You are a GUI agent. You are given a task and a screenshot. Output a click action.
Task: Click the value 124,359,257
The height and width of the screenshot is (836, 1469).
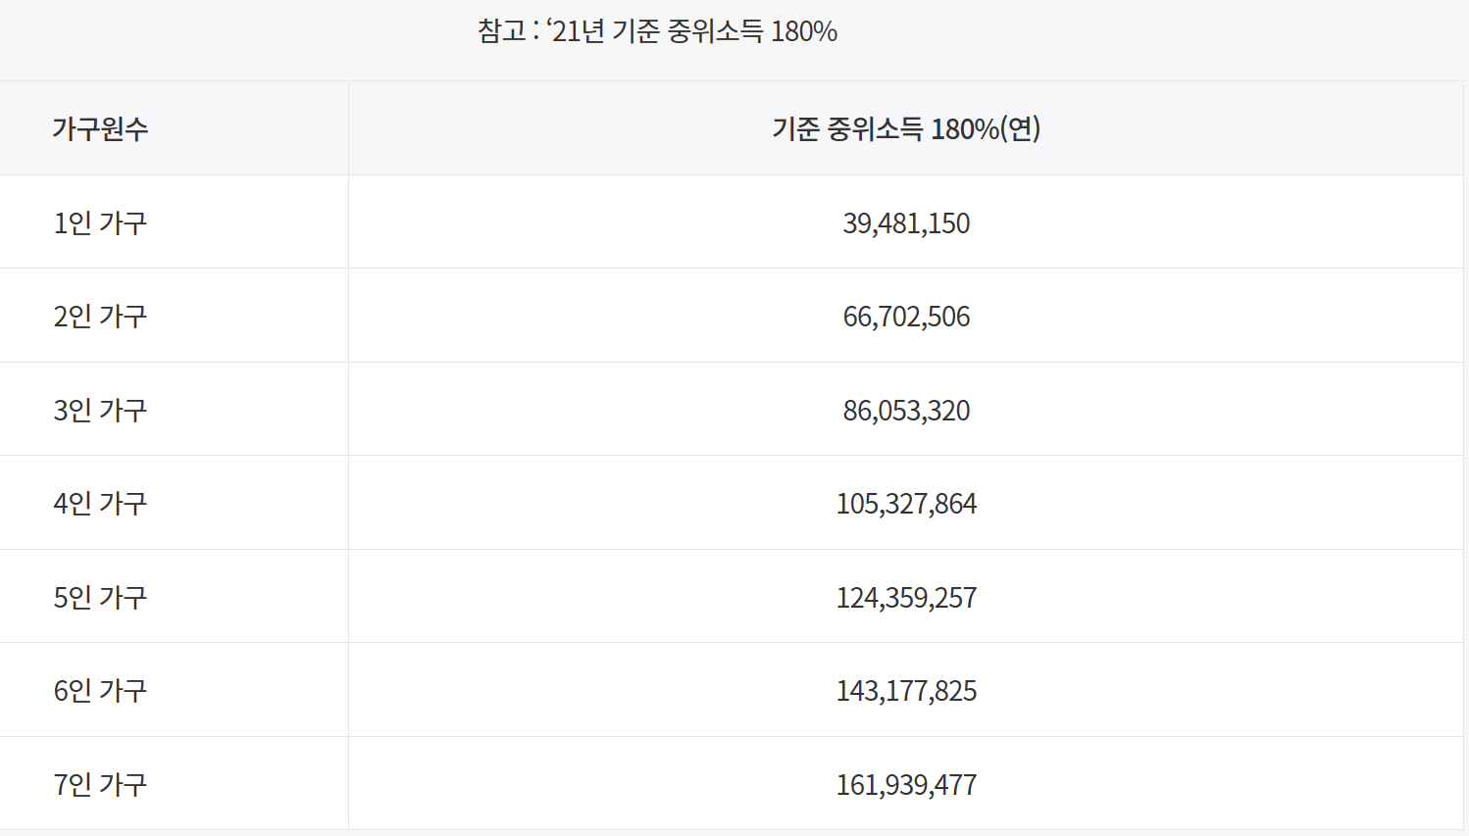(906, 598)
